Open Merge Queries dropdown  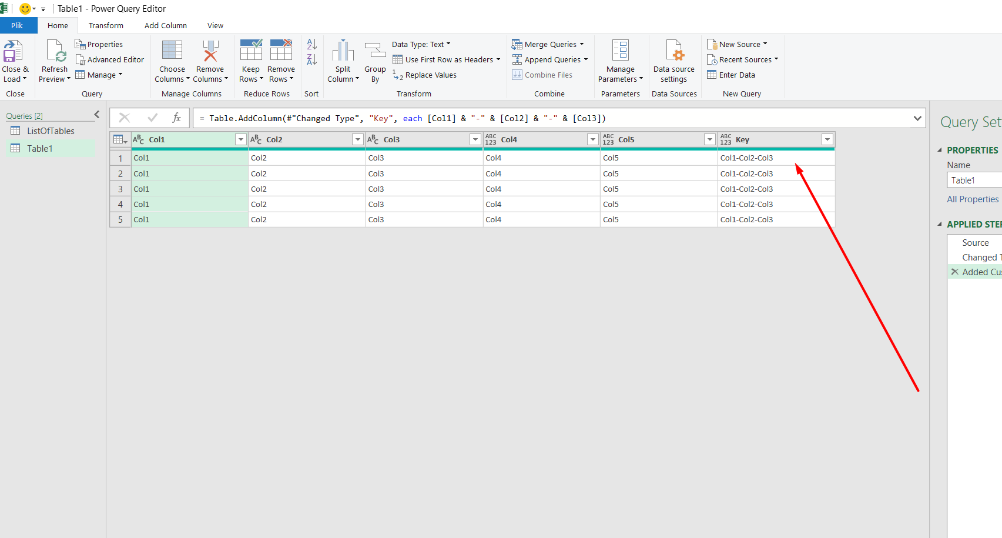pos(548,44)
